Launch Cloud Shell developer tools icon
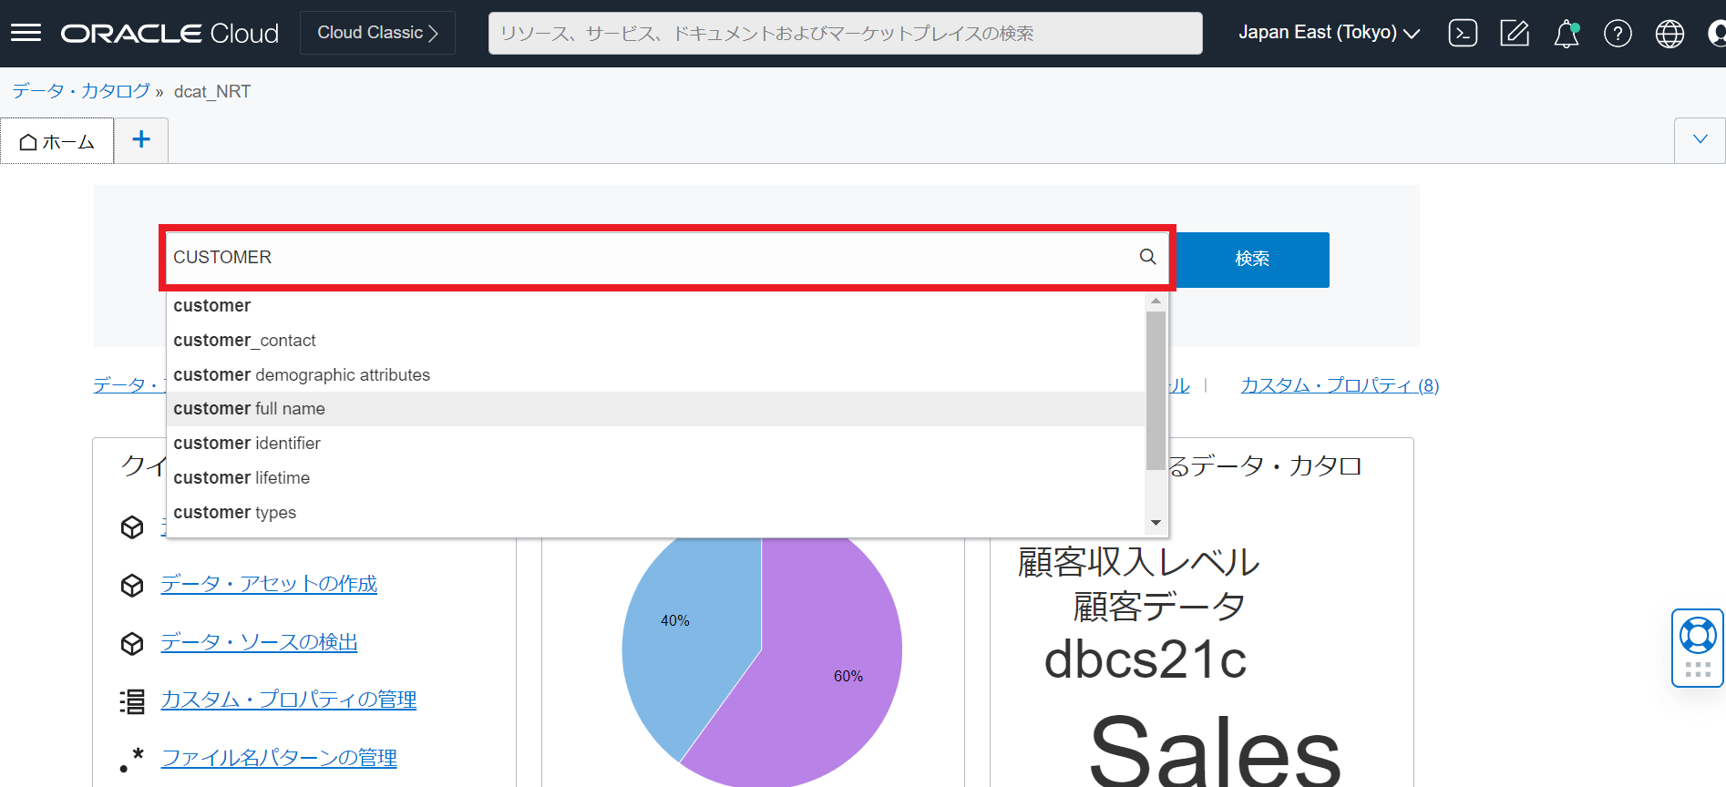This screenshot has width=1726, height=787. [x=1463, y=34]
